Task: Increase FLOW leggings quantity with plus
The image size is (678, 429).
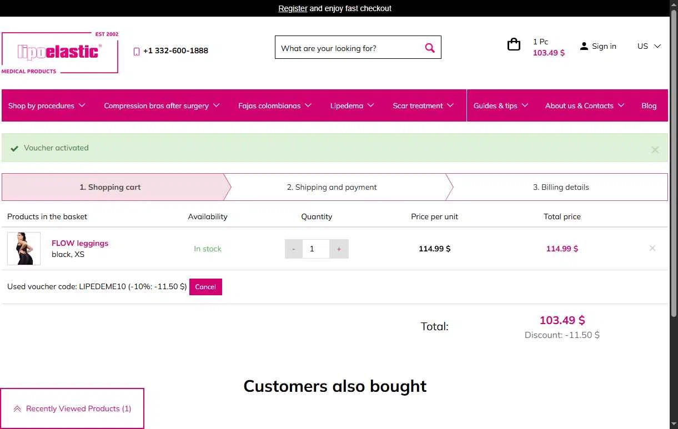Action: 339,249
